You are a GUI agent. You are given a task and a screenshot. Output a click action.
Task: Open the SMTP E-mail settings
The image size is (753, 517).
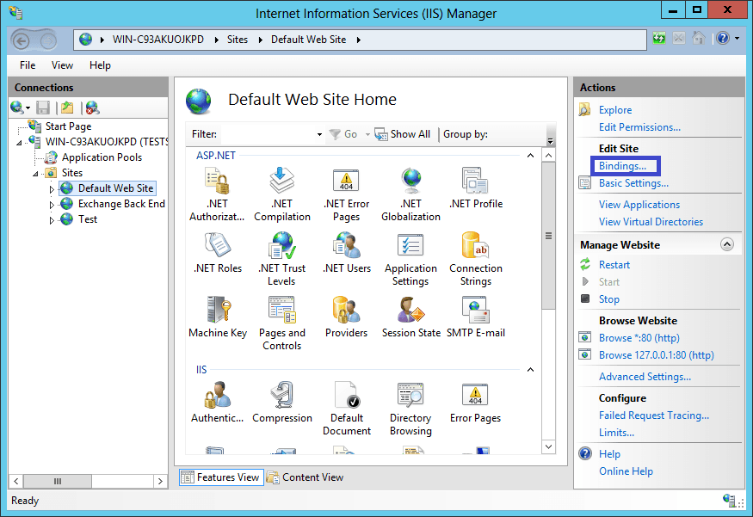474,317
